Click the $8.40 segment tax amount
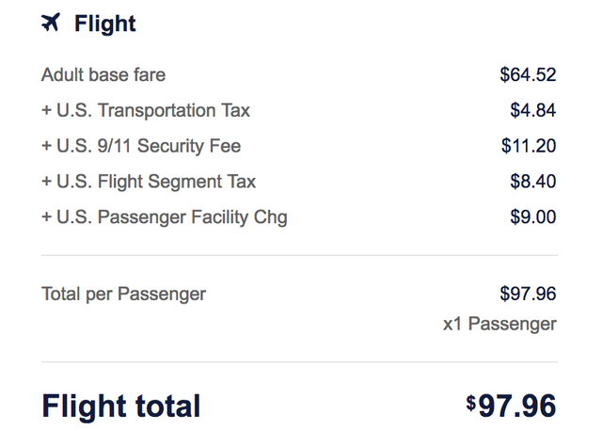 532,182
